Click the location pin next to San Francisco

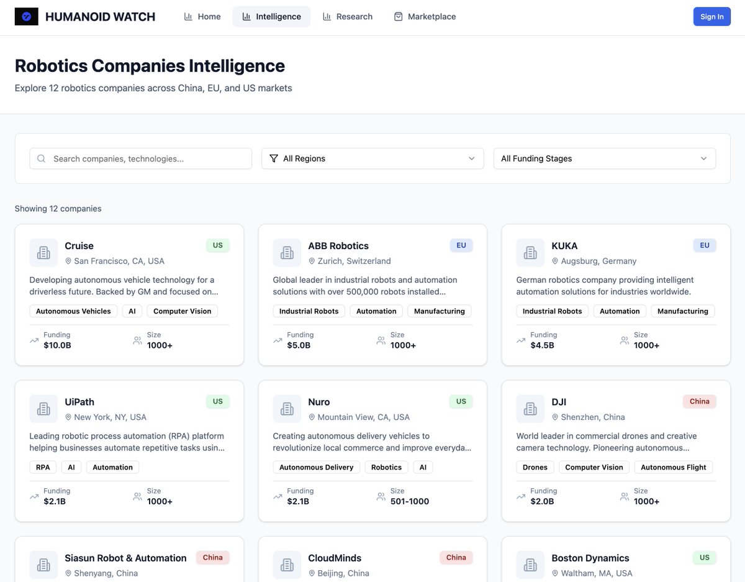coord(68,261)
